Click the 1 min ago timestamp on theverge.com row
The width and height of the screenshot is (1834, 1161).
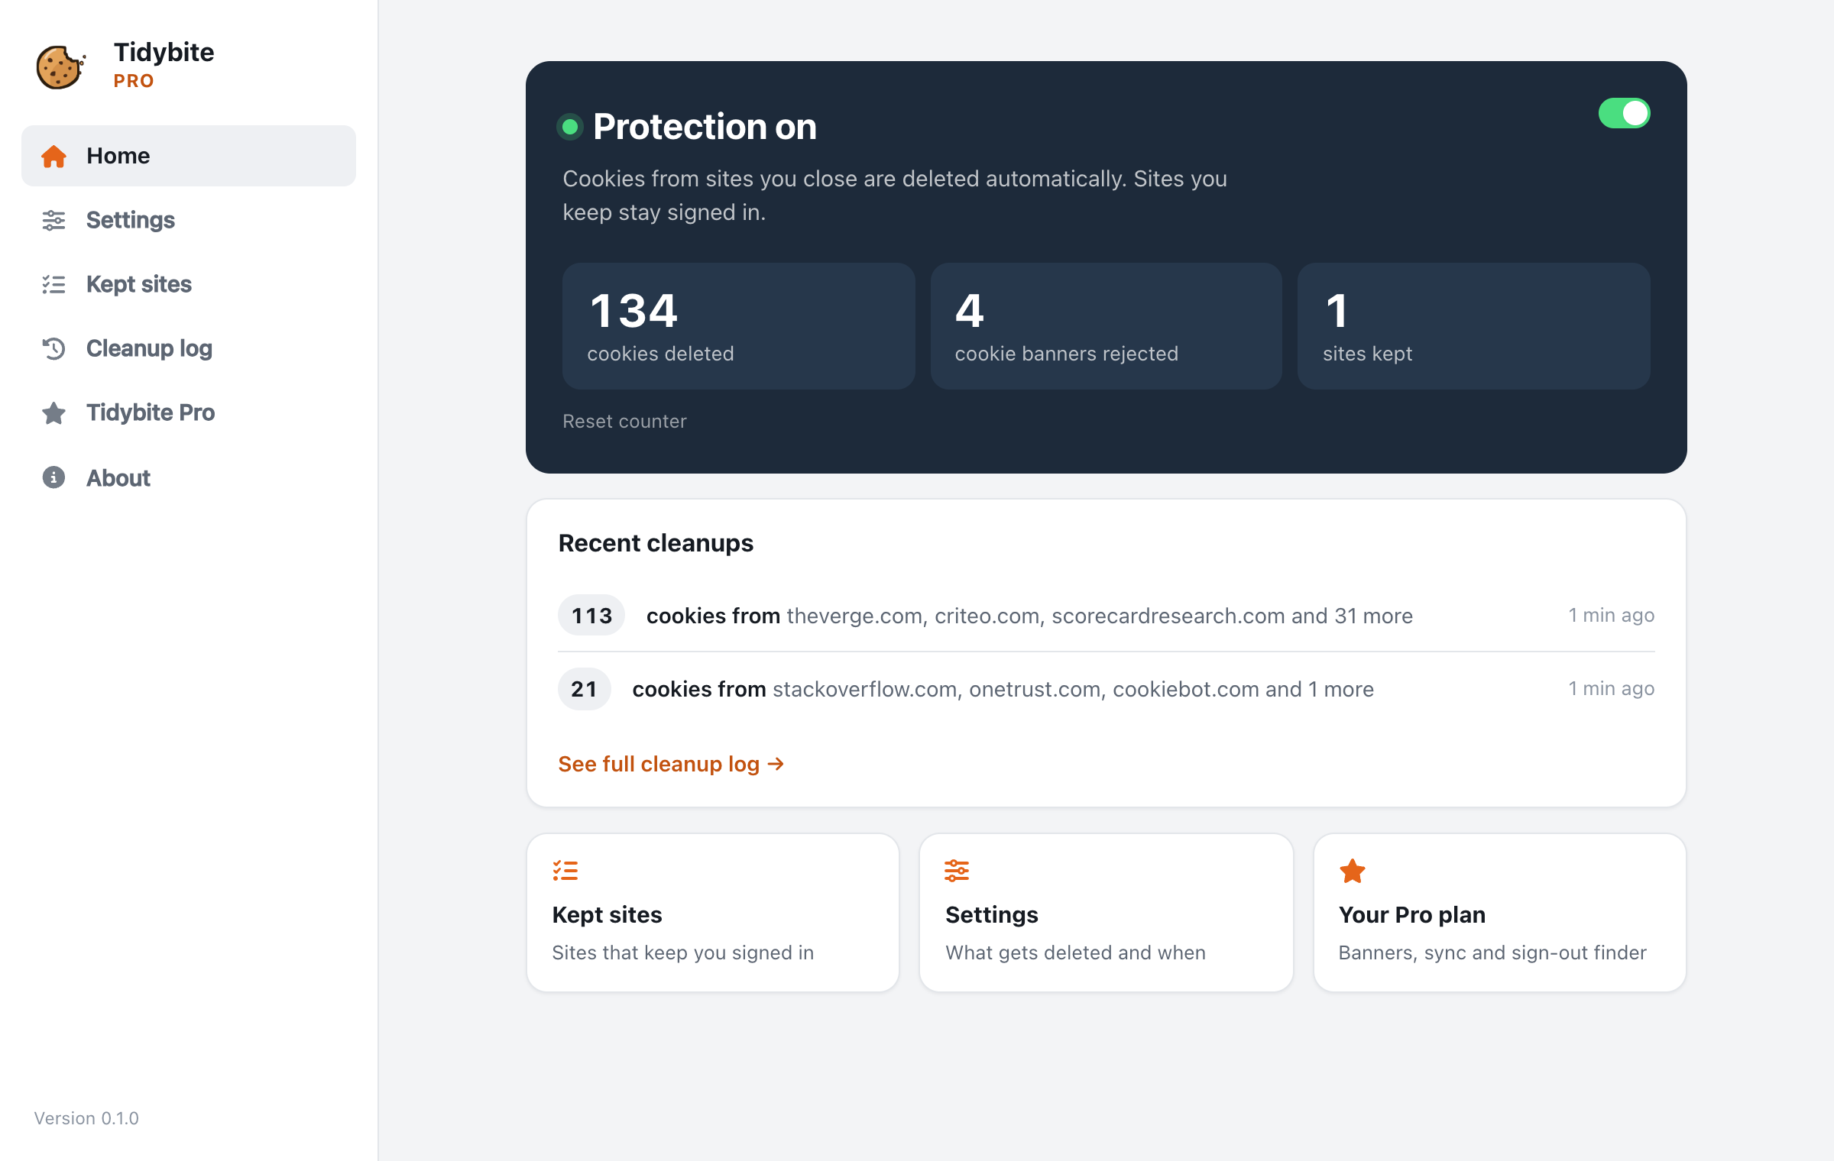click(1612, 615)
